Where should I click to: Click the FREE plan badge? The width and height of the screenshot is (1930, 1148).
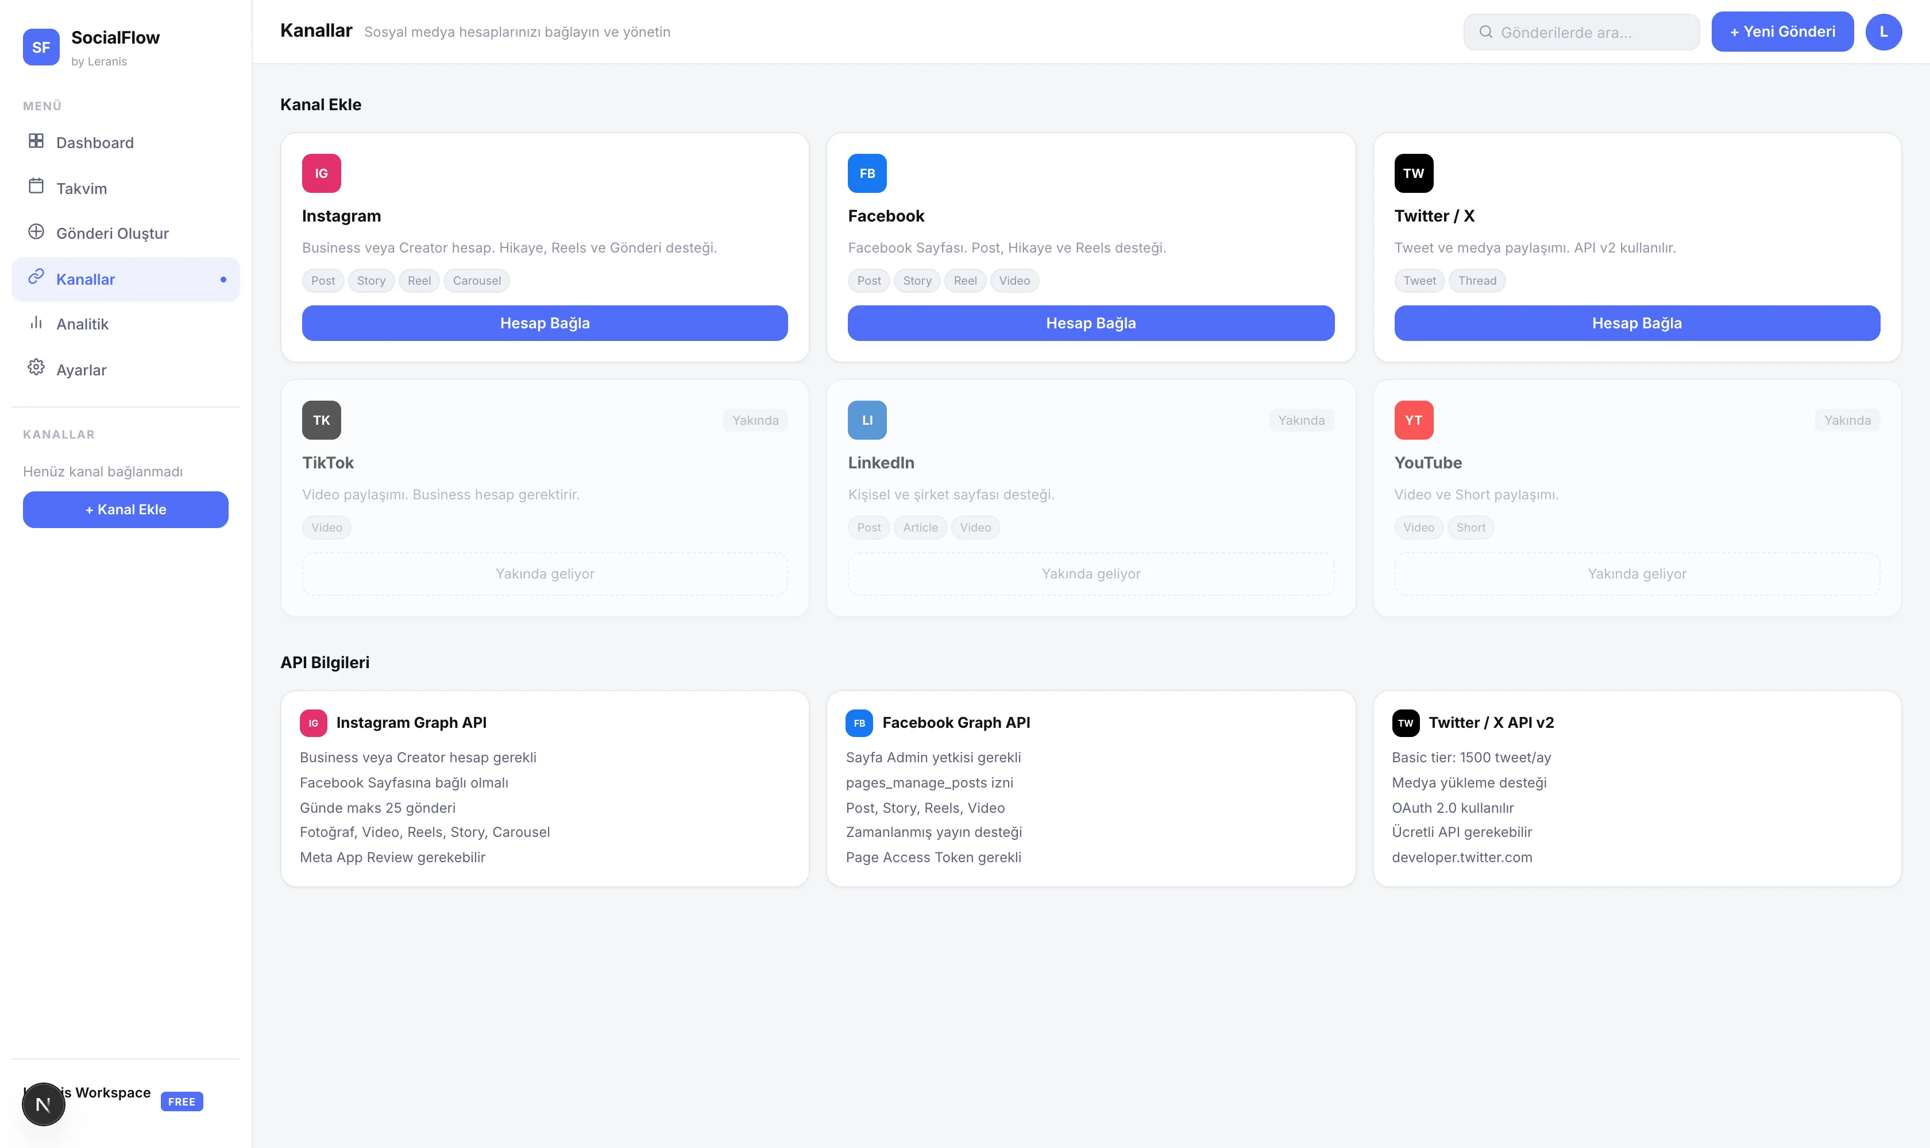click(182, 1102)
